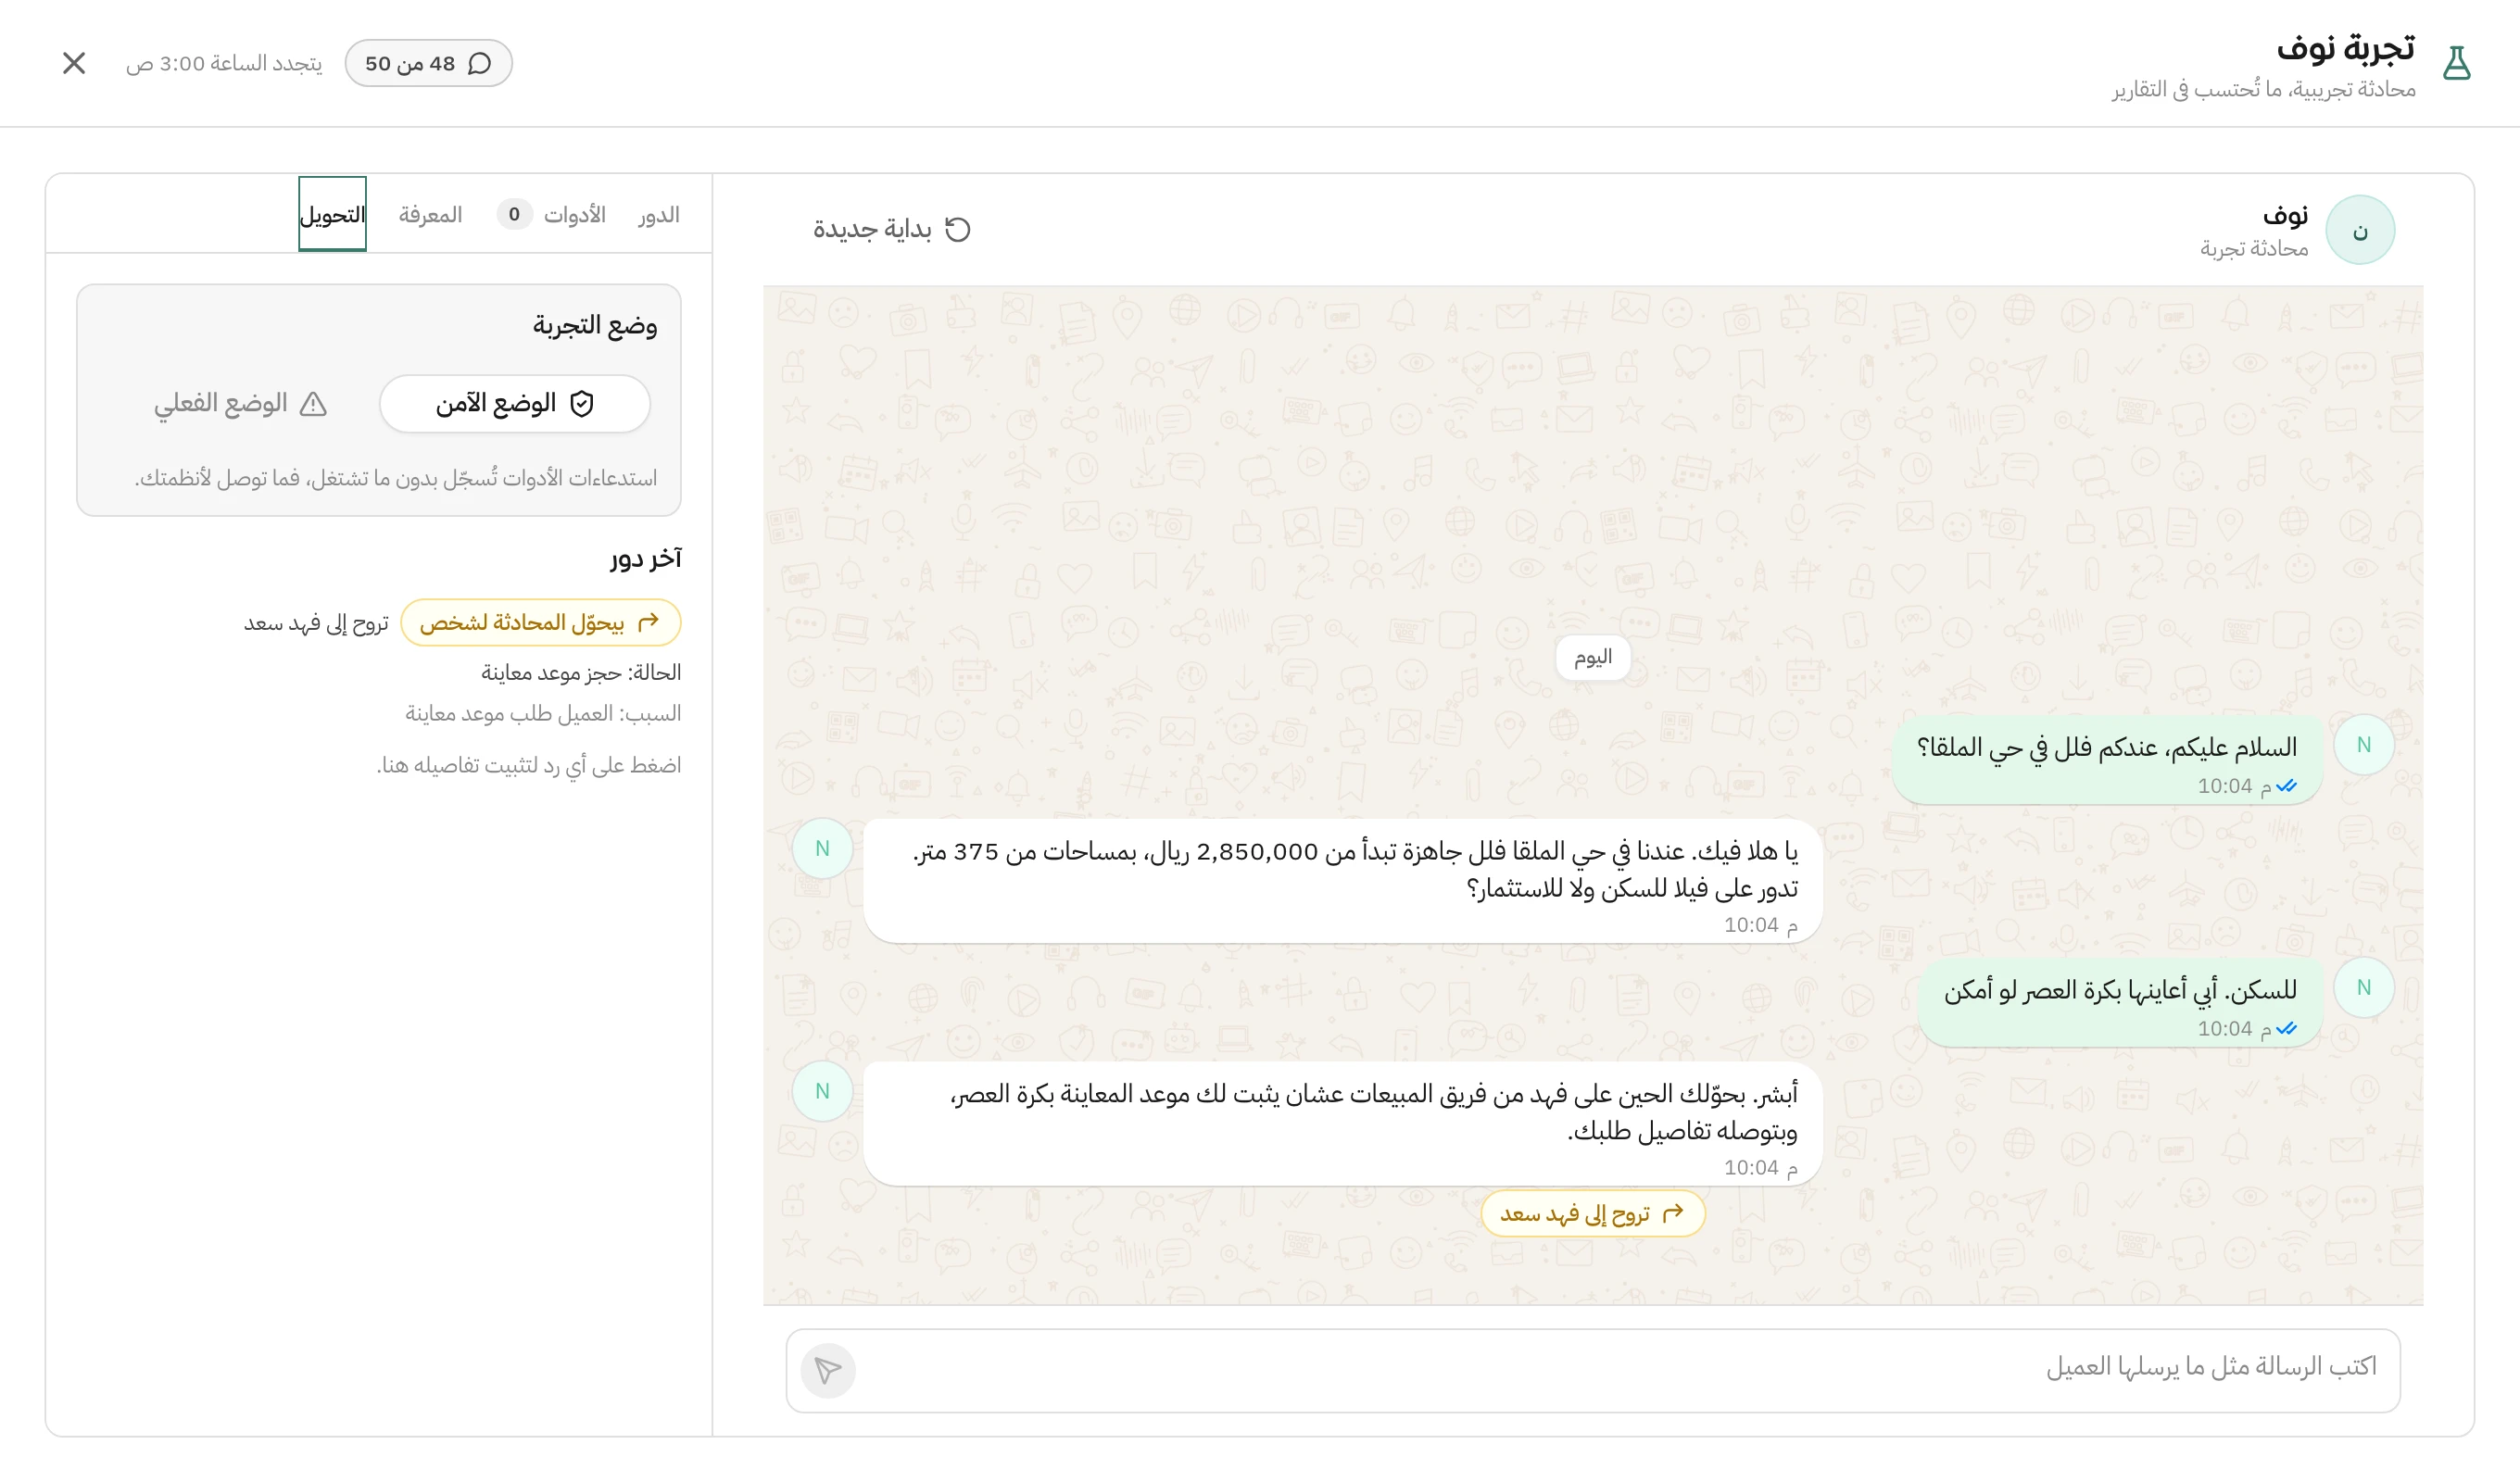The height and width of the screenshot is (1482, 2520).
Task: Click the hint اضغط على أي رد لتثبيت تفاصيله
Action: 529,765
